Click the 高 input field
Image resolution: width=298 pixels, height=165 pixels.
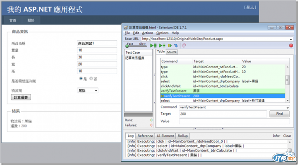click(97, 71)
